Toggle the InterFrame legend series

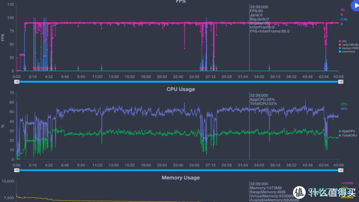[347, 52]
